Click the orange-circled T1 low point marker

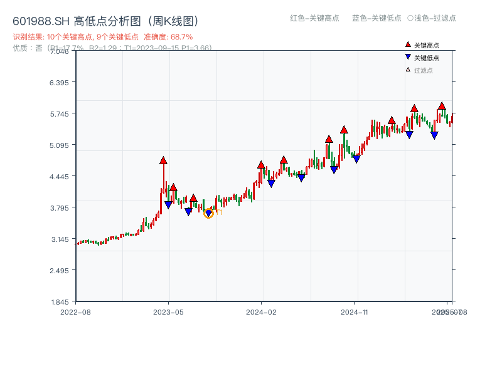(x=209, y=213)
